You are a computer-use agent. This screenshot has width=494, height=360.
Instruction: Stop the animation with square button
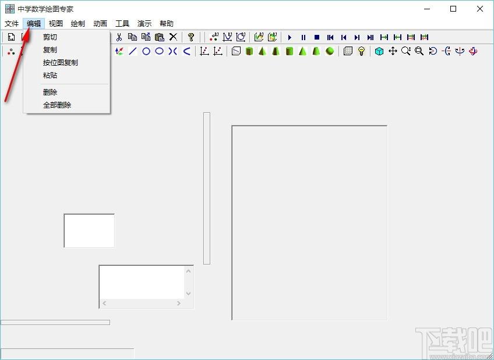(317, 37)
